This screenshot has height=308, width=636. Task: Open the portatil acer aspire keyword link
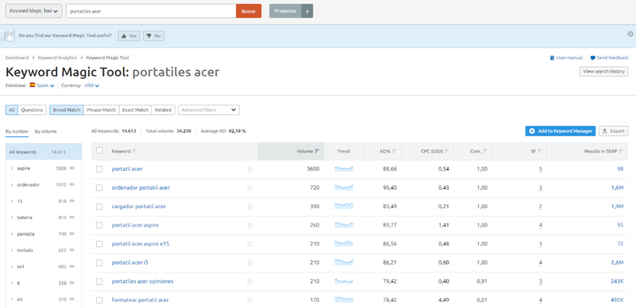click(135, 225)
